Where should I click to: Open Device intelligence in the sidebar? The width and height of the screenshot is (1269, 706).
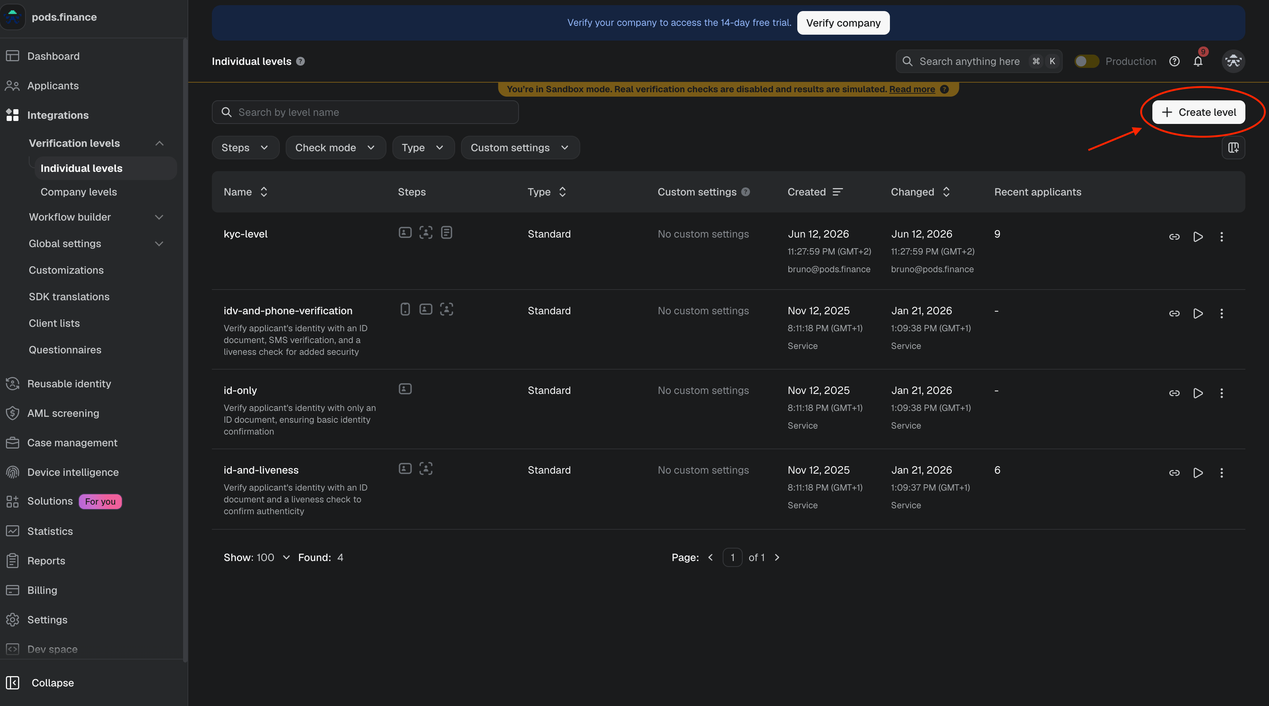point(73,472)
